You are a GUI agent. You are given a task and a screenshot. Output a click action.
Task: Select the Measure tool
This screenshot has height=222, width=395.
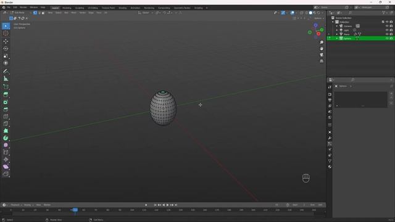[6, 79]
